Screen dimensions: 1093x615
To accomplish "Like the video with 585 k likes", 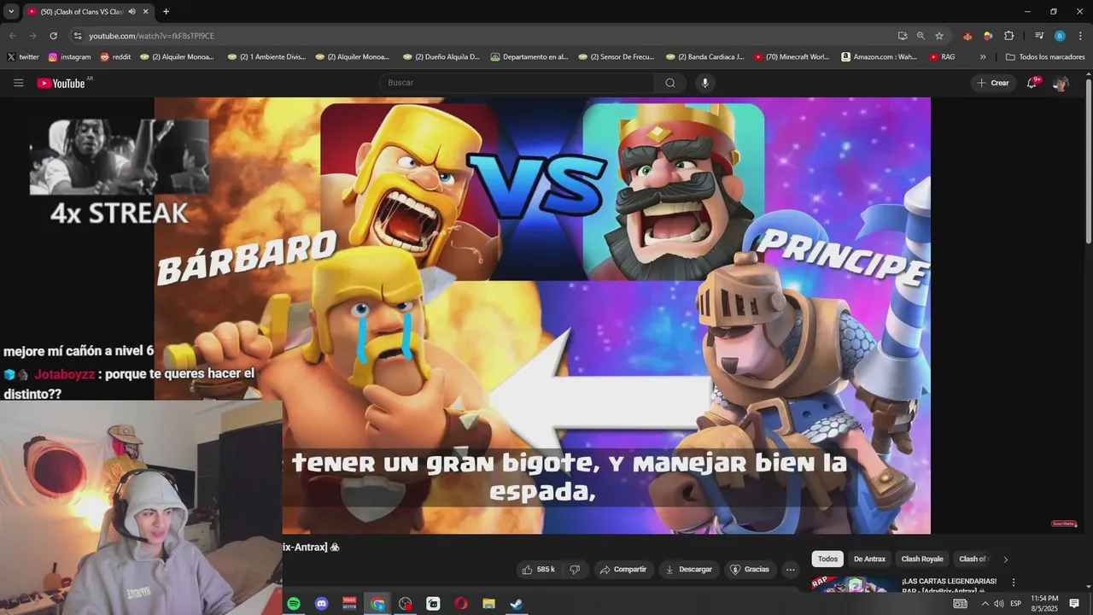I will click(x=539, y=570).
